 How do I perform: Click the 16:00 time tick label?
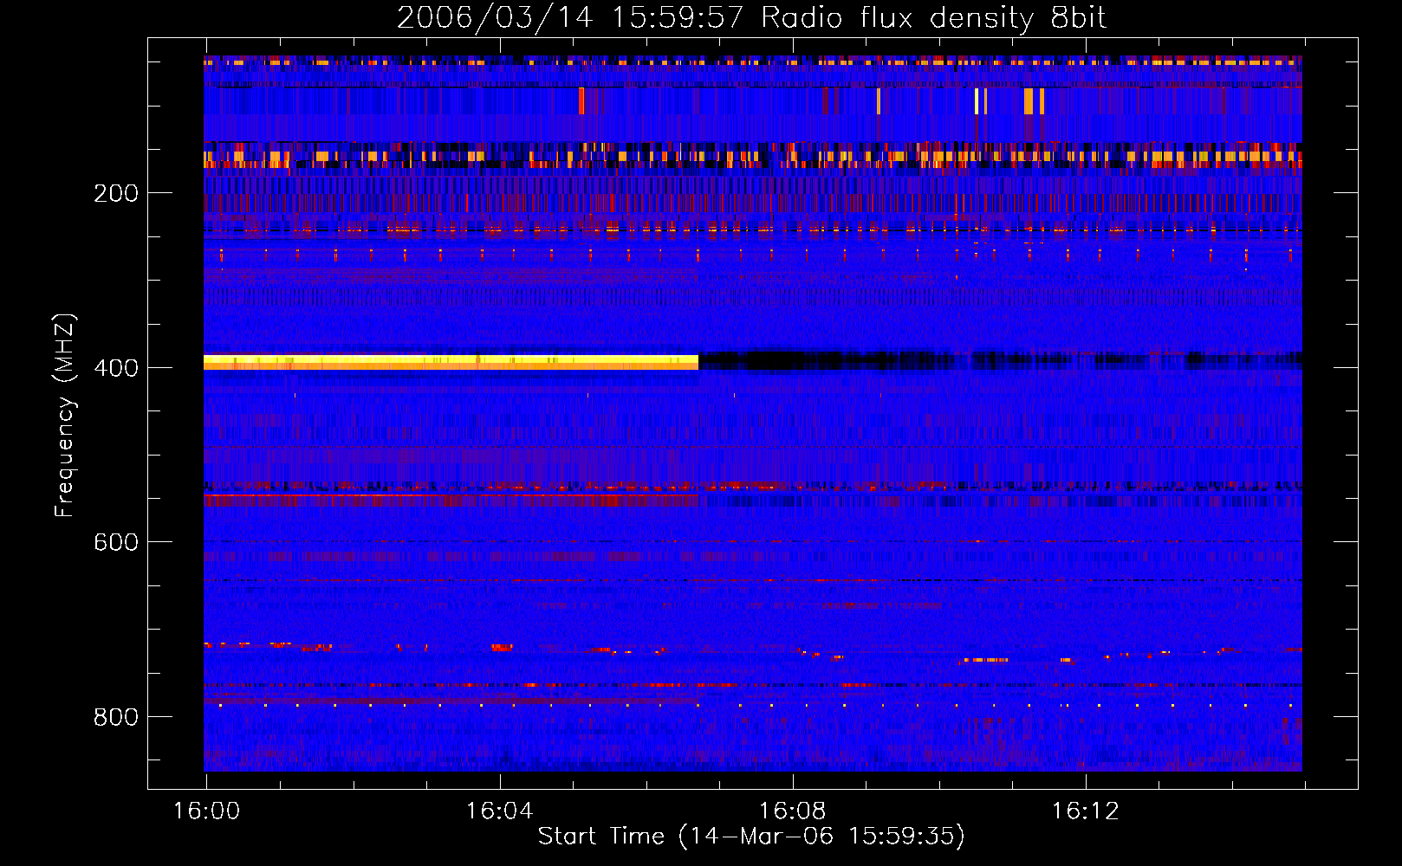click(x=206, y=811)
